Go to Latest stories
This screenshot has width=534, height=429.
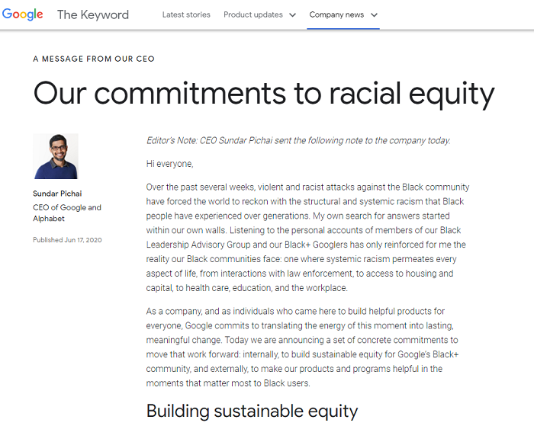(x=186, y=14)
